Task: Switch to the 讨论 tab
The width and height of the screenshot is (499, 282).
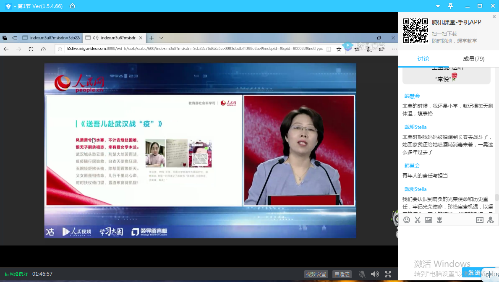Action: [x=423, y=59]
